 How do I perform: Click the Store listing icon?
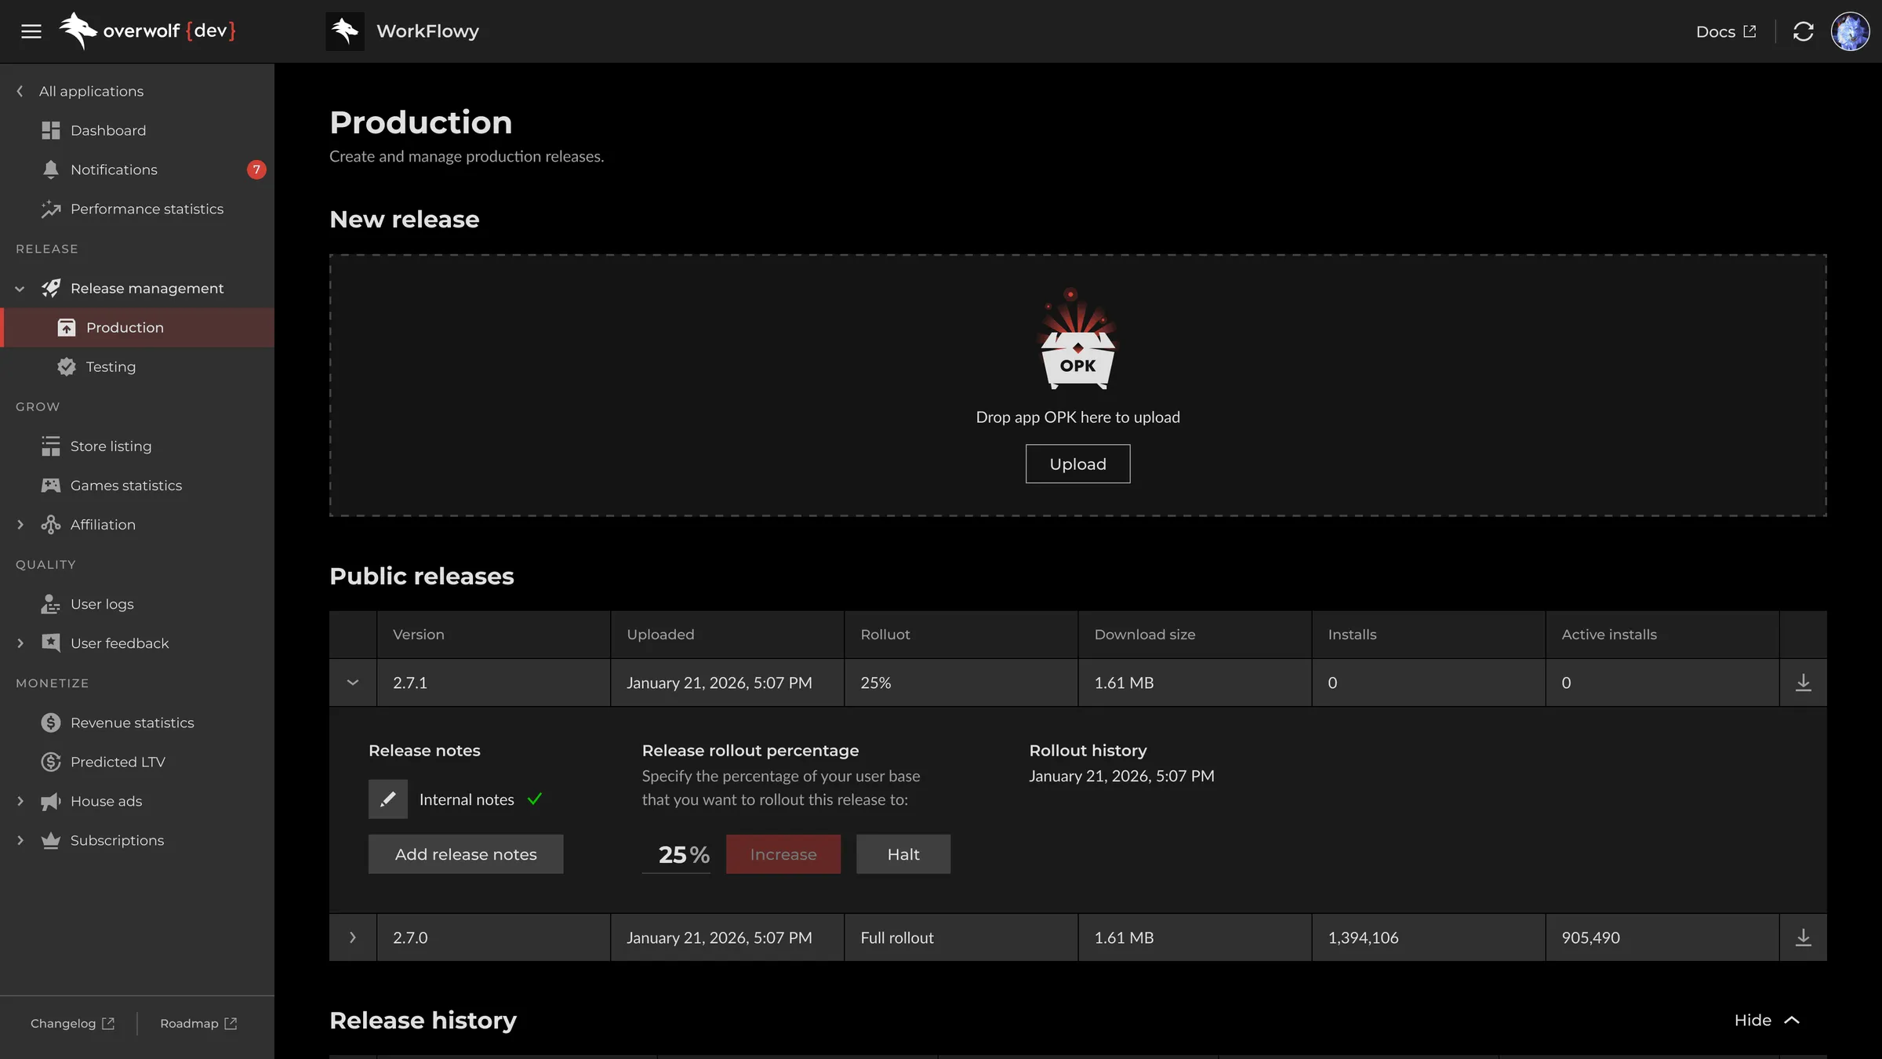(x=51, y=446)
